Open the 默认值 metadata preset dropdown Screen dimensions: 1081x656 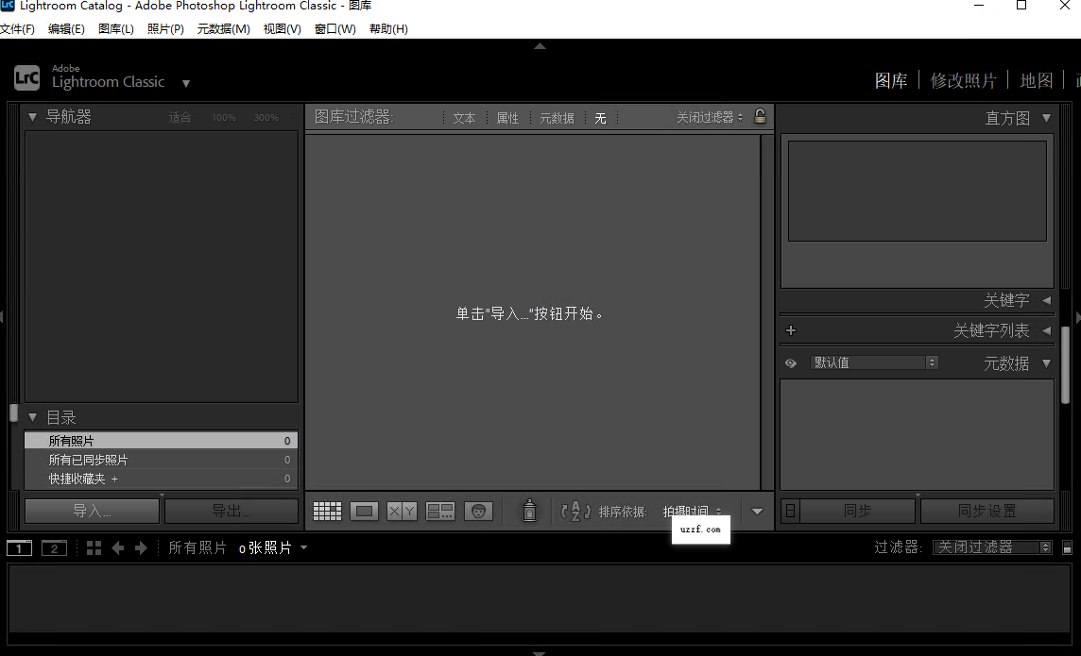(874, 362)
